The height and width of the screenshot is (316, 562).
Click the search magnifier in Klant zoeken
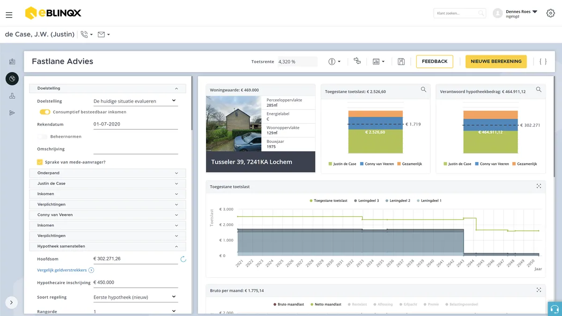pyautogui.click(x=481, y=14)
